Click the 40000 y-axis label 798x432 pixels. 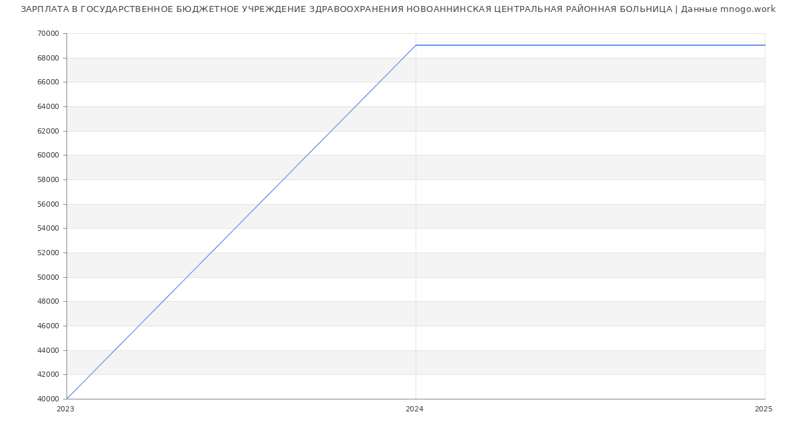point(48,399)
